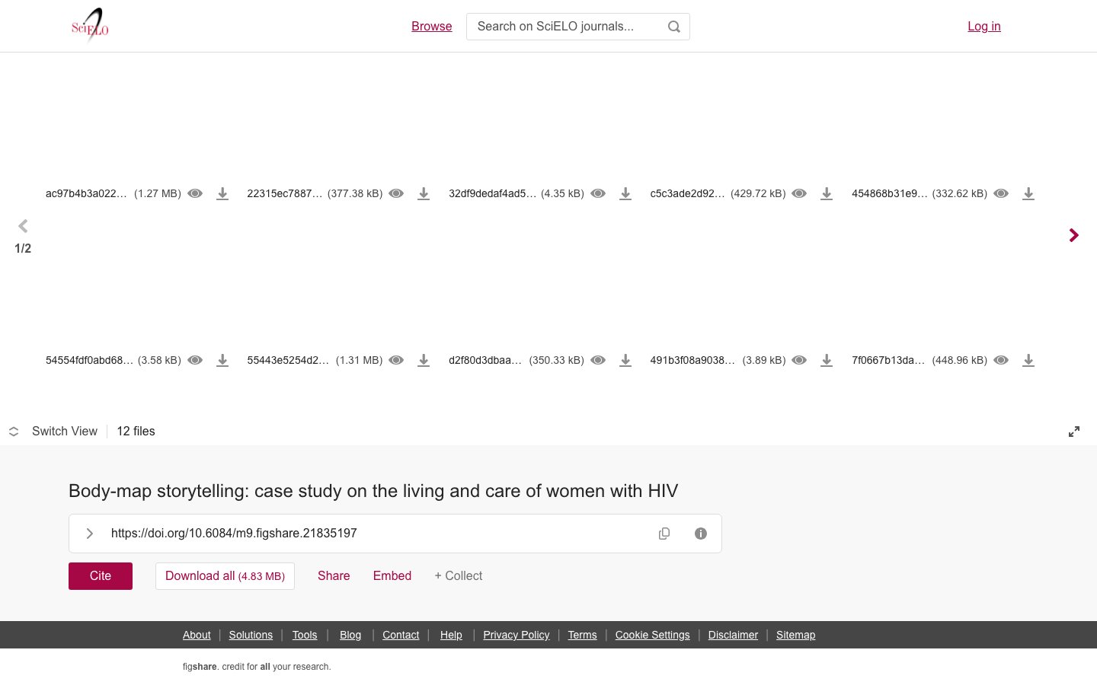
Task: Preview file d2f80d3dbaa… with eye icon
Action: point(598,360)
